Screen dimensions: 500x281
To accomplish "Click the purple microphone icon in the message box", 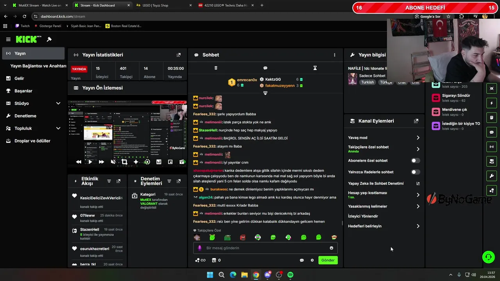I will pos(200,248).
